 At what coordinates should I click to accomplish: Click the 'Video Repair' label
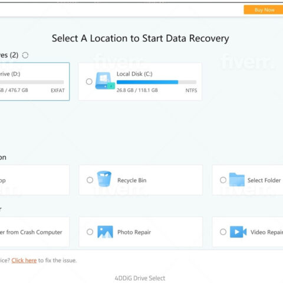pos(266,232)
